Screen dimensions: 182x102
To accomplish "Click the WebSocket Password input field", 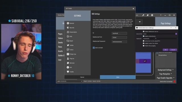I will pyautogui.click(x=119, y=42).
